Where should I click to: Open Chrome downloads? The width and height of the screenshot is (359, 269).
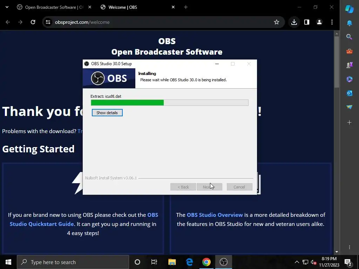tap(294, 22)
